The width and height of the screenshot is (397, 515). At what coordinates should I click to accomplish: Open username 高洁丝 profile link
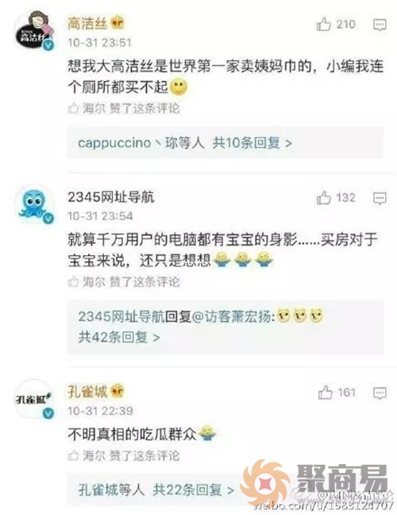pos(87,24)
